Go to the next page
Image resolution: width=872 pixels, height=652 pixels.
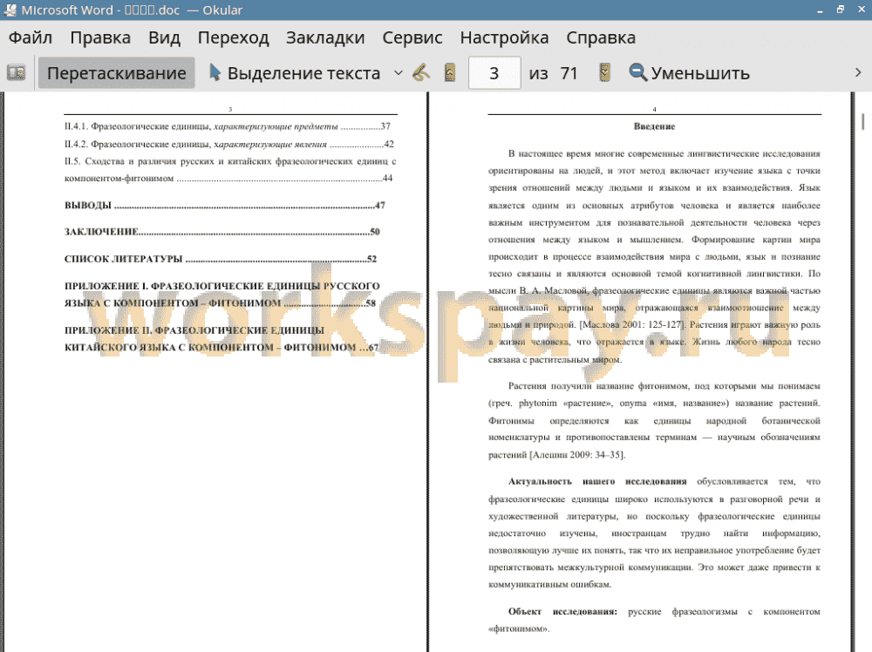604,73
